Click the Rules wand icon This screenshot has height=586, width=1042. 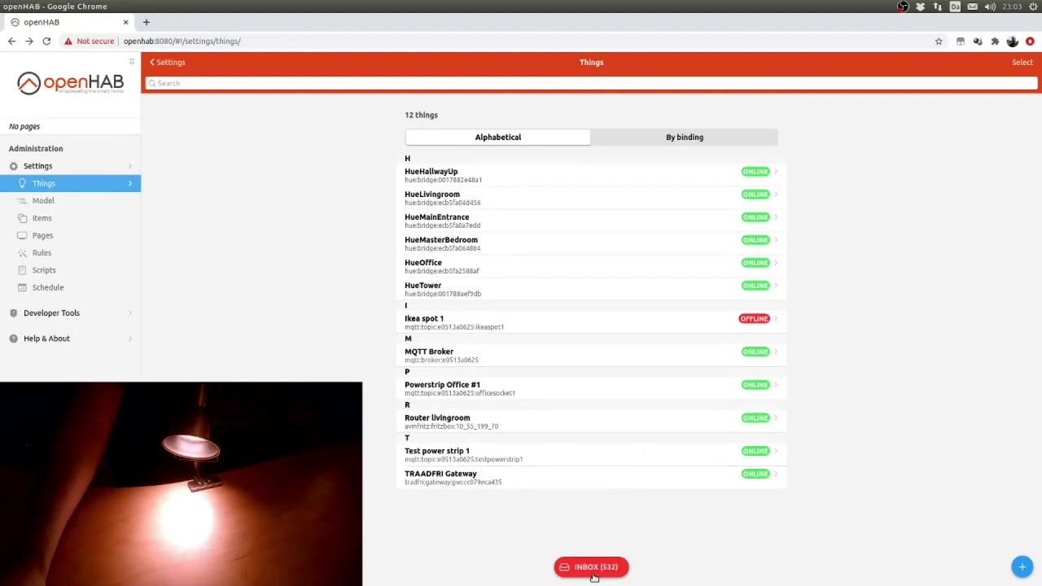tap(23, 253)
